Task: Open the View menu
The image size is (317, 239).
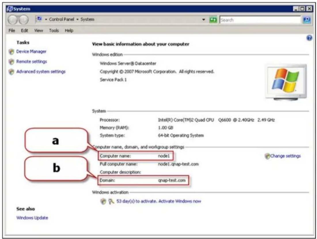Action: coord(38,30)
